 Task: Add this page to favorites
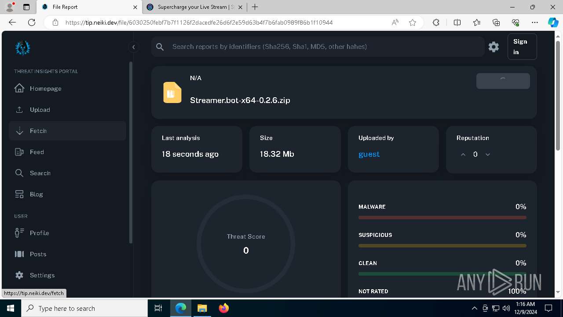pos(413,22)
